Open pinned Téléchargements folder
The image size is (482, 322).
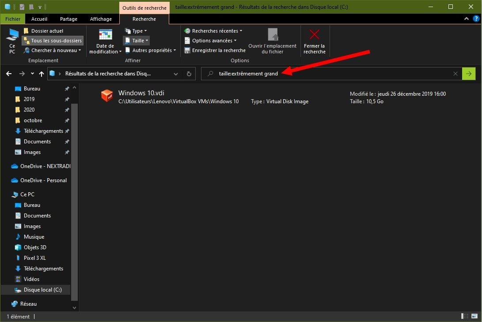43,131
